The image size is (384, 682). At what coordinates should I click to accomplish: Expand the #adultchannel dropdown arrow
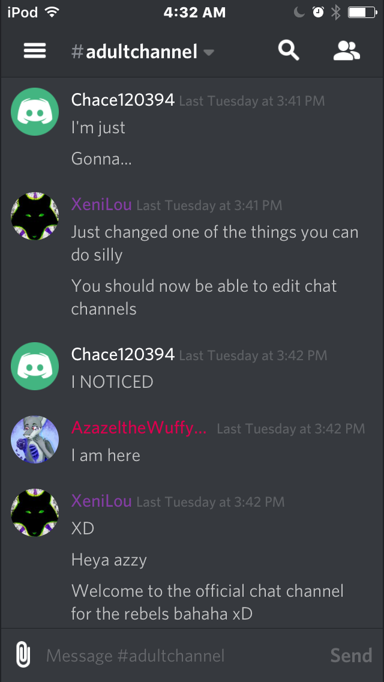pyautogui.click(x=209, y=53)
